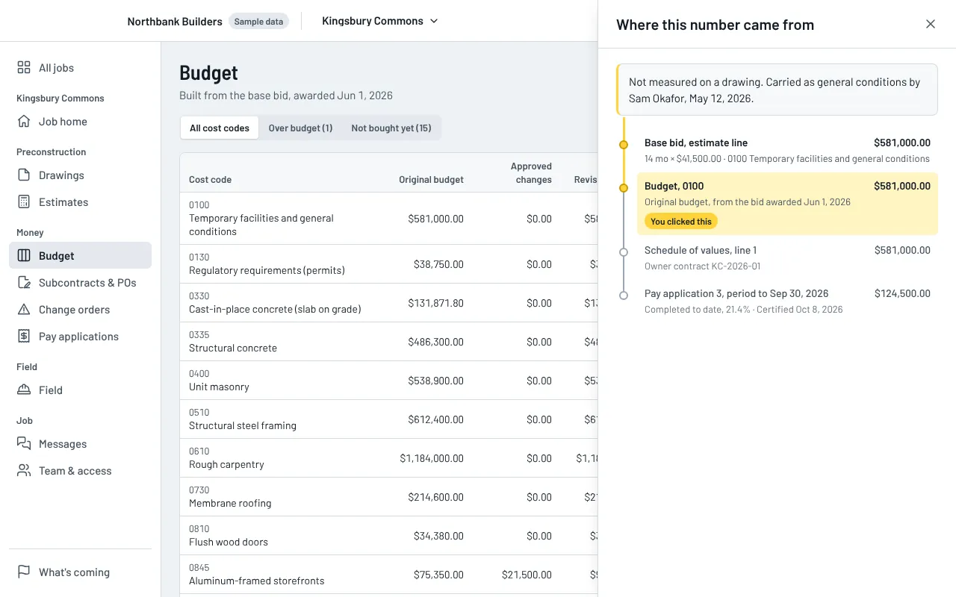Click the Pay applications dollar icon
The height and width of the screenshot is (597, 956).
tap(24, 337)
